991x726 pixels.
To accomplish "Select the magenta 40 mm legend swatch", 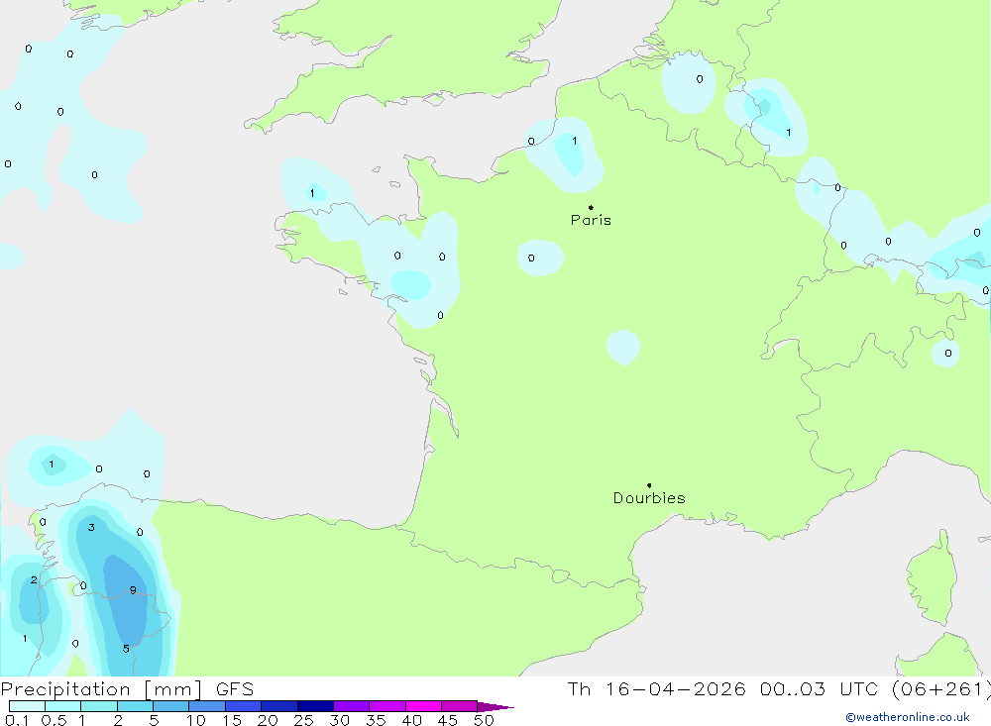I will (423, 706).
